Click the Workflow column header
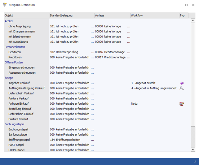199x165 pixels. (x=154, y=15)
